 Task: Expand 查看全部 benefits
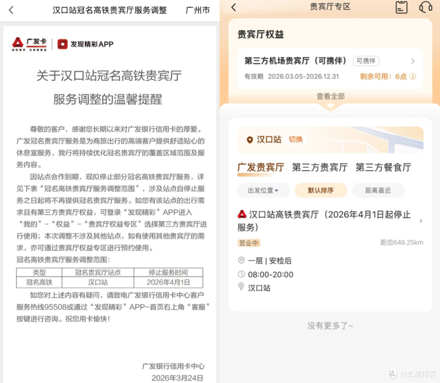[330, 96]
